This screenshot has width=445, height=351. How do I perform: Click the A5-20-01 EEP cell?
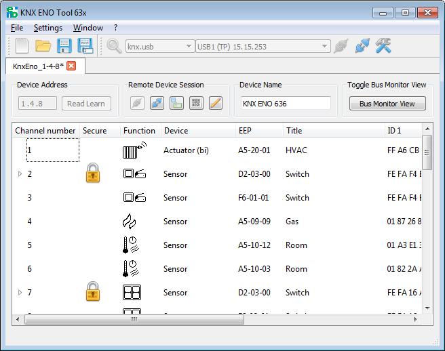(254, 150)
